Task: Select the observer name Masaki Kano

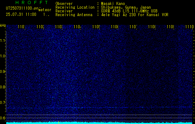Action: click(113, 4)
